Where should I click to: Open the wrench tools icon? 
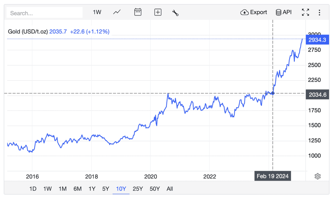pyautogui.click(x=175, y=13)
